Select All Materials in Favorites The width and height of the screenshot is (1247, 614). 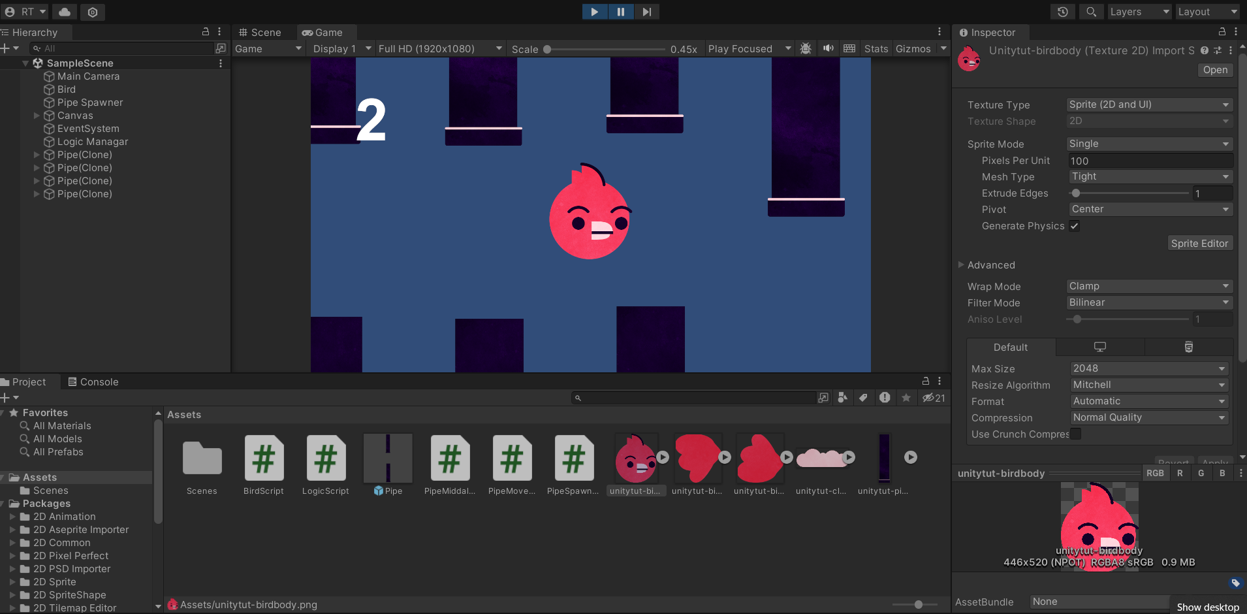click(x=62, y=426)
